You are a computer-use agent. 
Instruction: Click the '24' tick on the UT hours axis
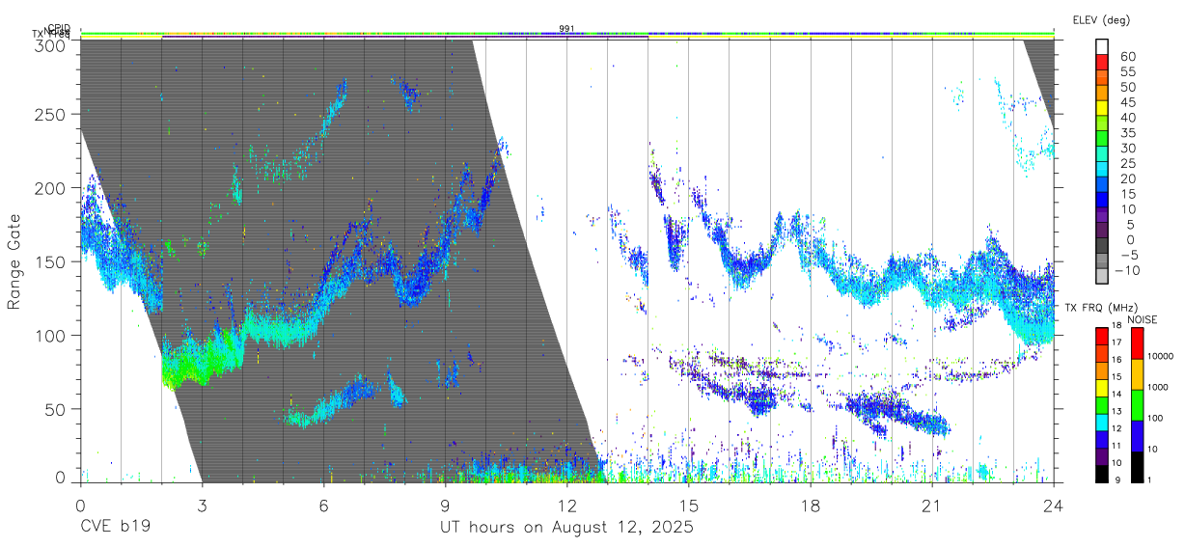1053,506
